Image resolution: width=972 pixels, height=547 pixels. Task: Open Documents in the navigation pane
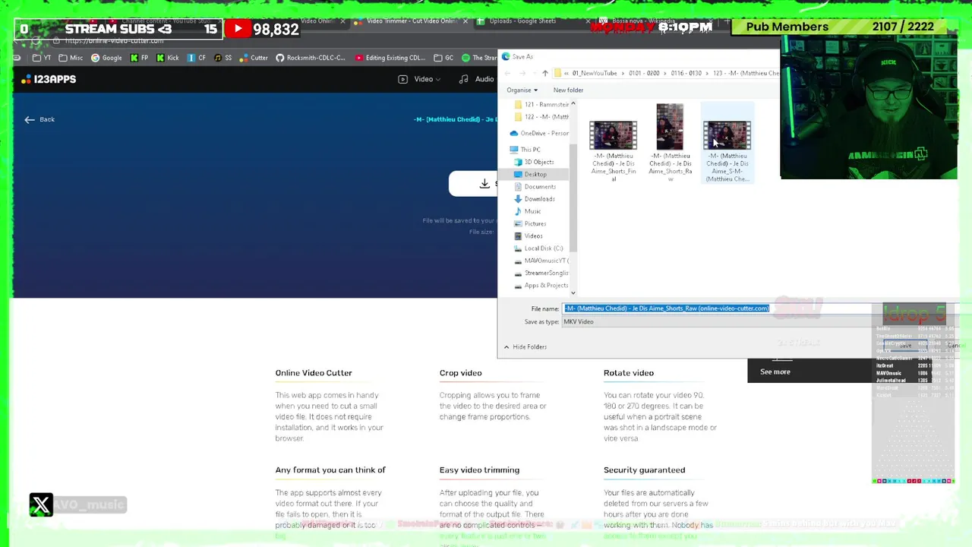535,186
